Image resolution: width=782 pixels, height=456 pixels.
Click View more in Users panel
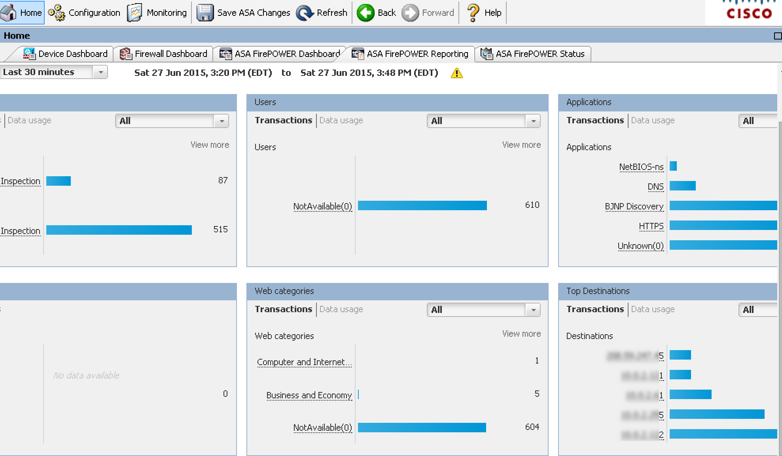pyautogui.click(x=521, y=145)
